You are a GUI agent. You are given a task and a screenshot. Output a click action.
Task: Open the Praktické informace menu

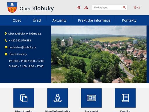(94, 20)
